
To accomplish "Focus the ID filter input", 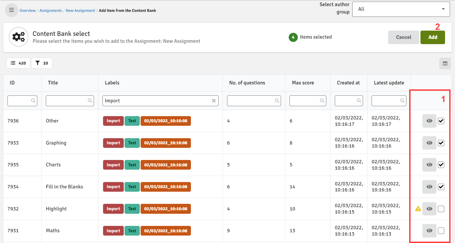I will click(22, 101).
